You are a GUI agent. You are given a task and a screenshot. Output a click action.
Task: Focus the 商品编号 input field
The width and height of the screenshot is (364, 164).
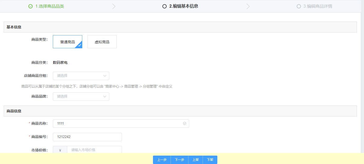coord(87,137)
